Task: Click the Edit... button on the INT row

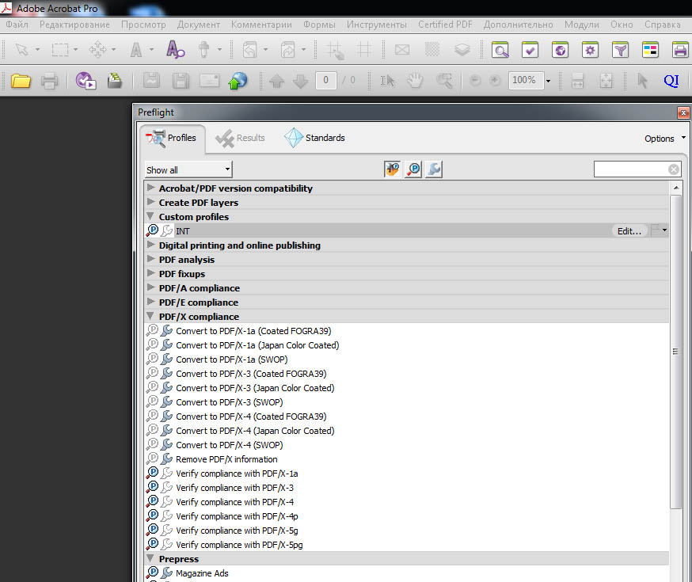Action: (x=629, y=230)
